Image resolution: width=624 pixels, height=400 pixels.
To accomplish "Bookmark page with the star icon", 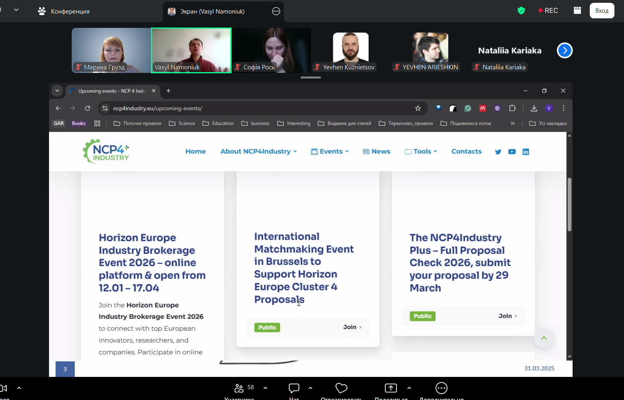I will (x=418, y=108).
